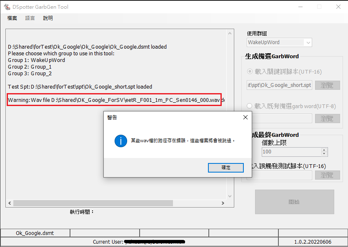The width and height of the screenshot is (348, 247).
Task: Click the horizontal scrollbar thumb in log
Action: [x=93, y=203]
